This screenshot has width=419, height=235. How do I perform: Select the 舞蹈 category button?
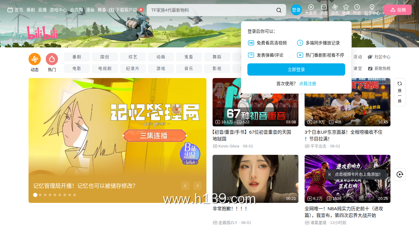point(217,57)
